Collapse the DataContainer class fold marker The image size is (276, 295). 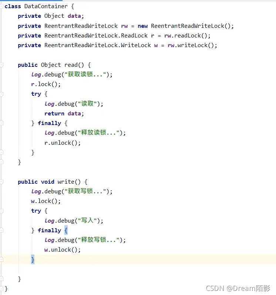click(1, 6)
